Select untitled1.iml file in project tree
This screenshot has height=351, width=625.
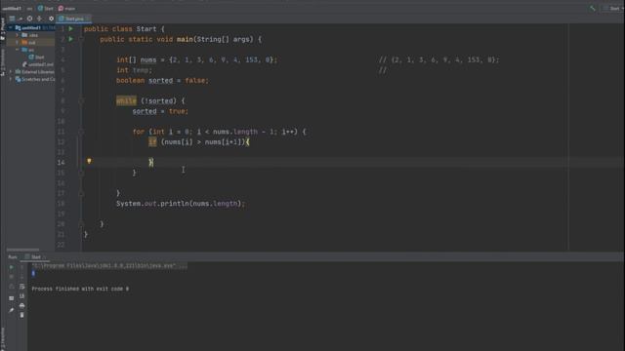click(39, 64)
